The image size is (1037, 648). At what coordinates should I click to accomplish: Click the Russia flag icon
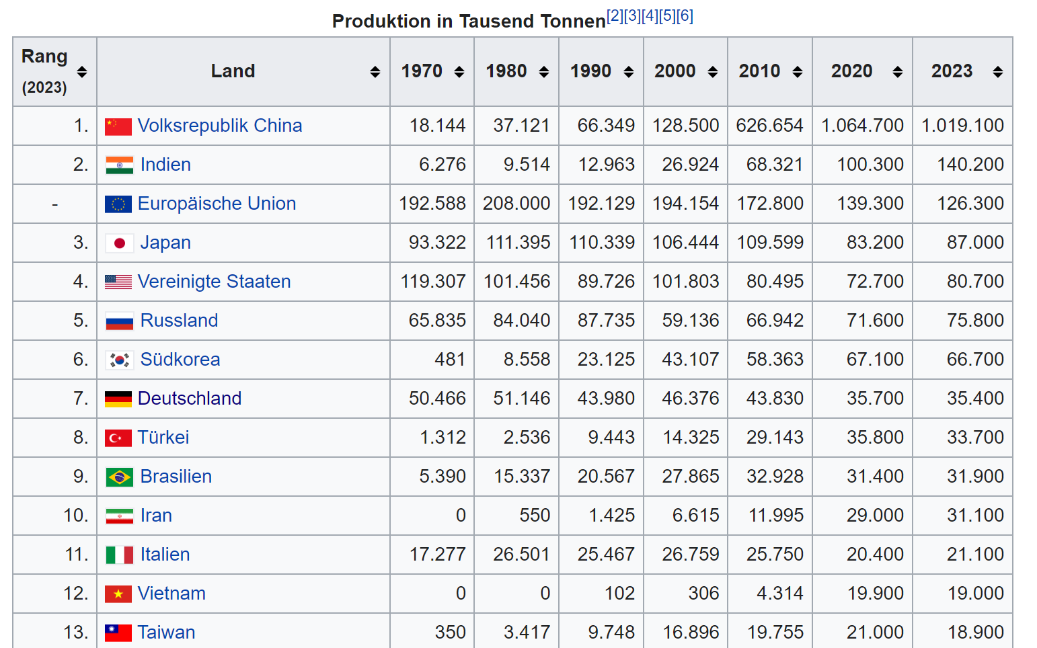point(120,321)
